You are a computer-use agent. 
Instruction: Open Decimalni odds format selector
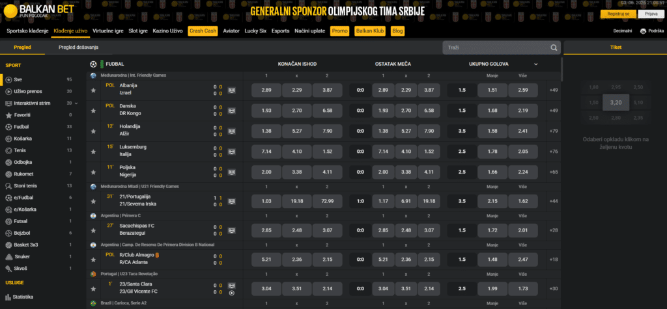622,31
